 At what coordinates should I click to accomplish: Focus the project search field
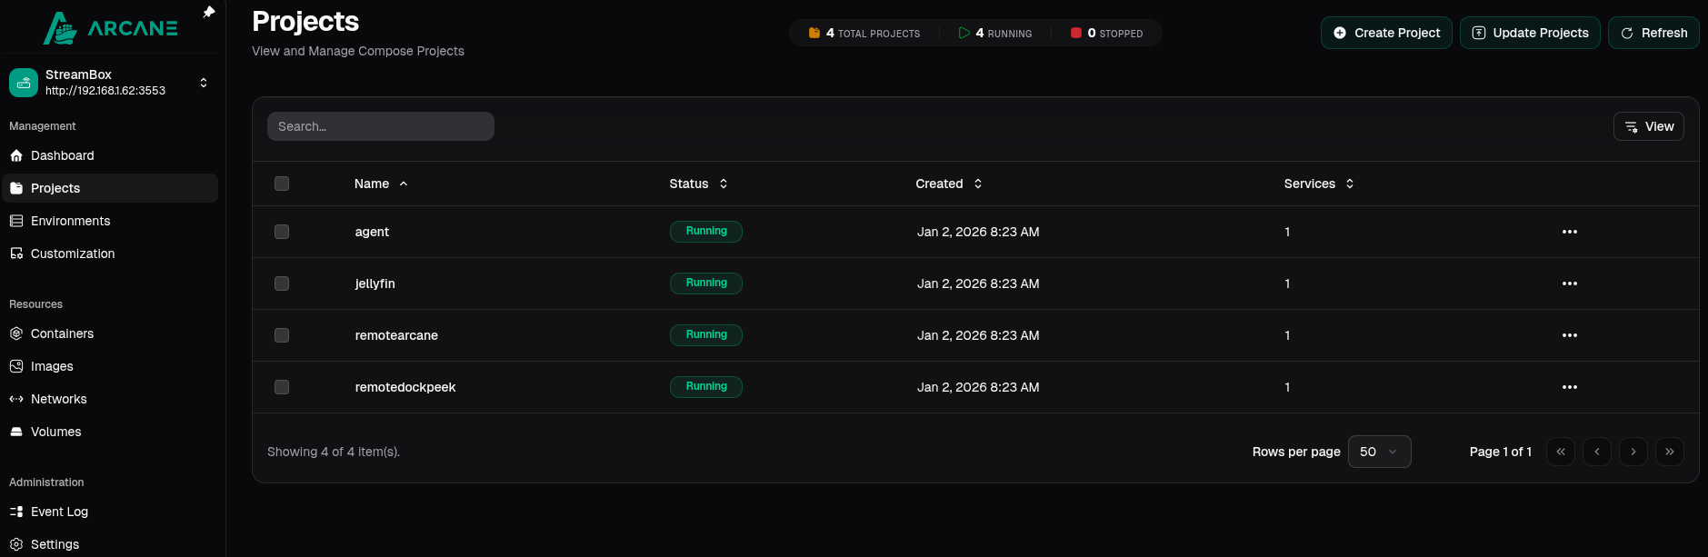coord(380,126)
